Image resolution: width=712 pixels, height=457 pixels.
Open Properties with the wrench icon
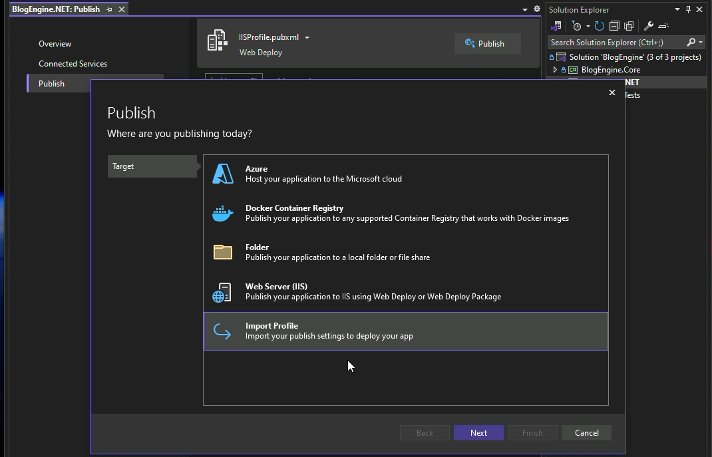coord(648,26)
